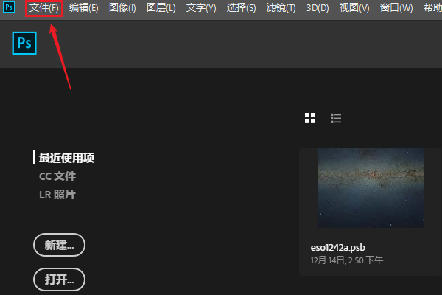Switch to list view icon
The width and height of the screenshot is (442, 295).
[336, 118]
